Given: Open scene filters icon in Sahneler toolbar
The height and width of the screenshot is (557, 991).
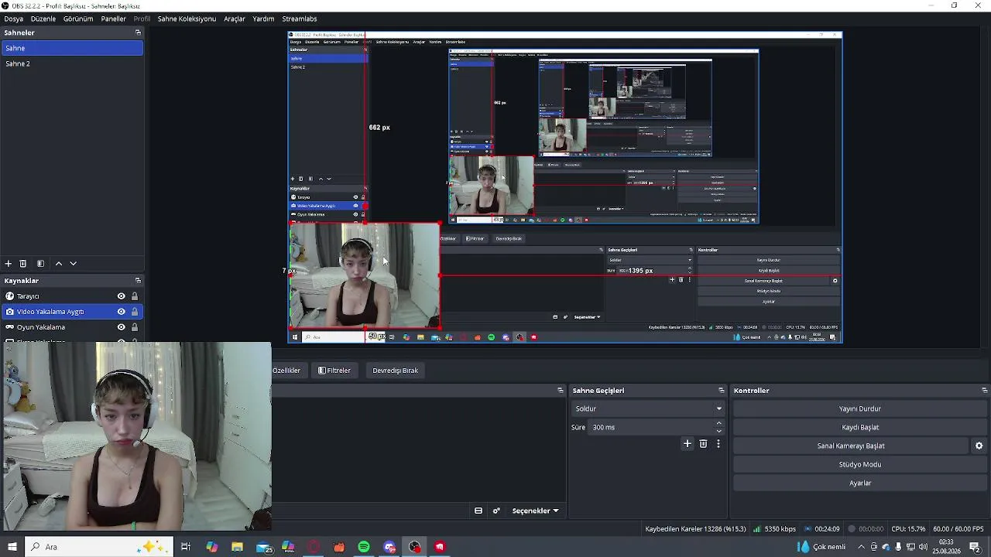Looking at the screenshot, I should point(41,264).
